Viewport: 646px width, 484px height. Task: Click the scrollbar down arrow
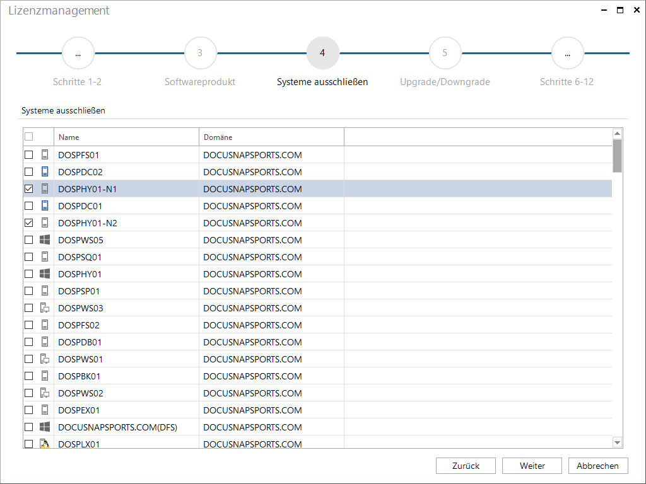click(x=617, y=443)
